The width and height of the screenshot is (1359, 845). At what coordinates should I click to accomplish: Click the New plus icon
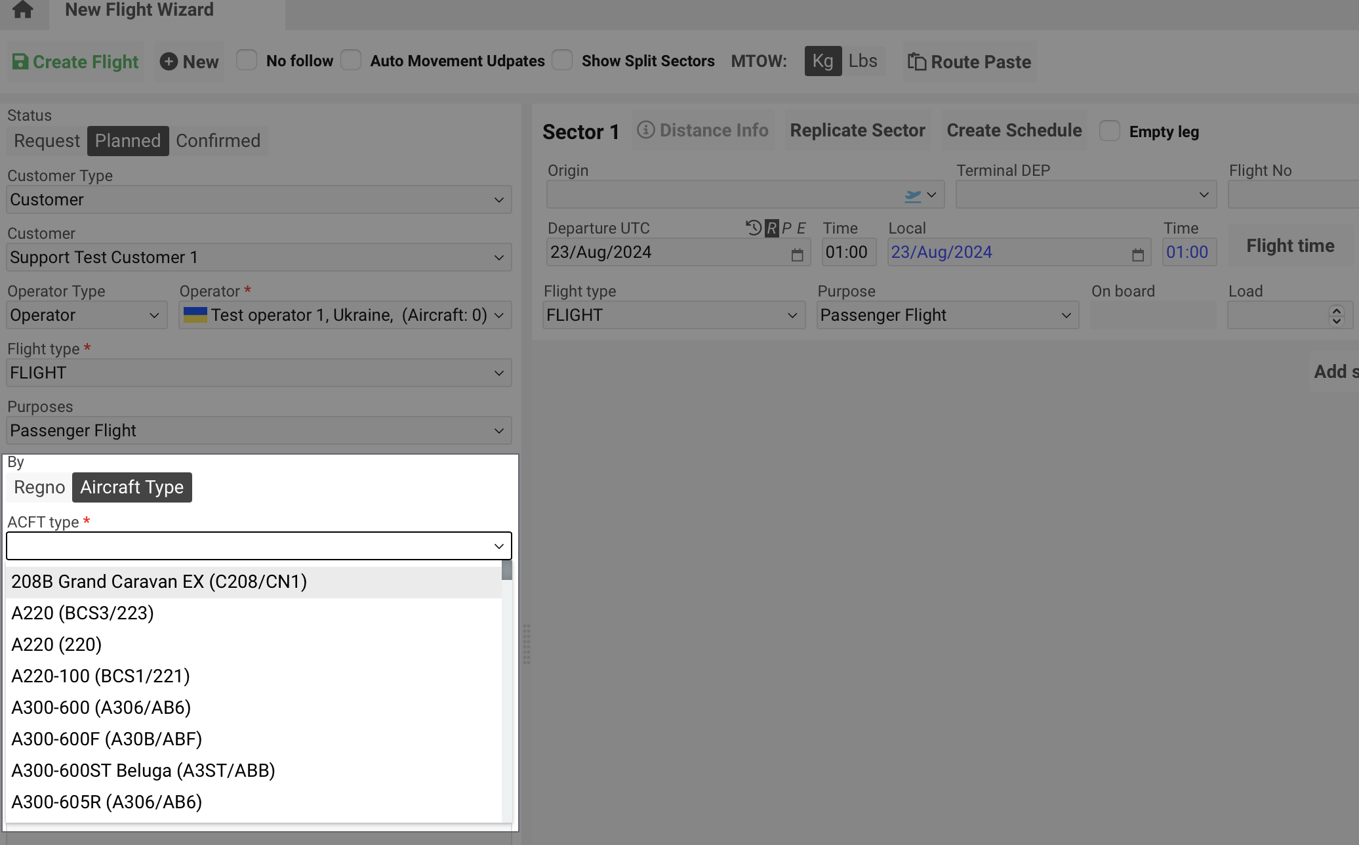(x=169, y=62)
